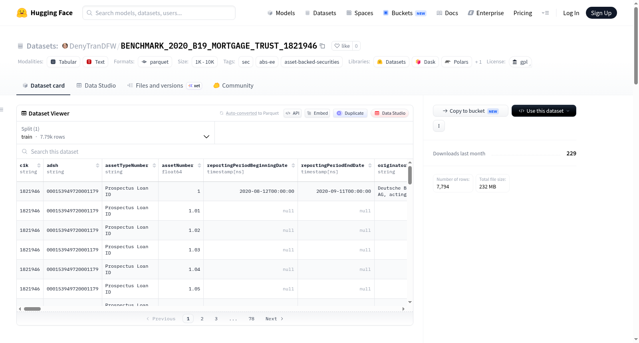Click Log In link

coord(571,13)
